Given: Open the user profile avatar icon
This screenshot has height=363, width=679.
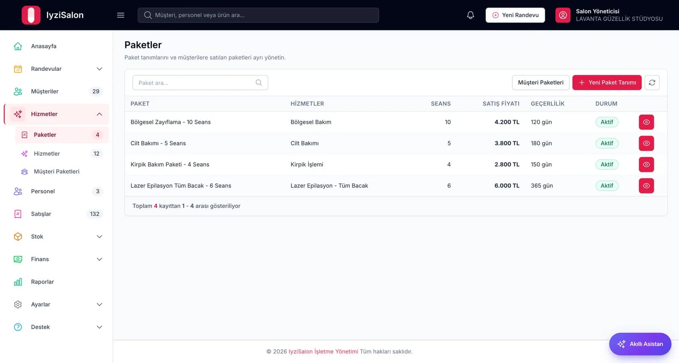Looking at the screenshot, I should (x=563, y=15).
